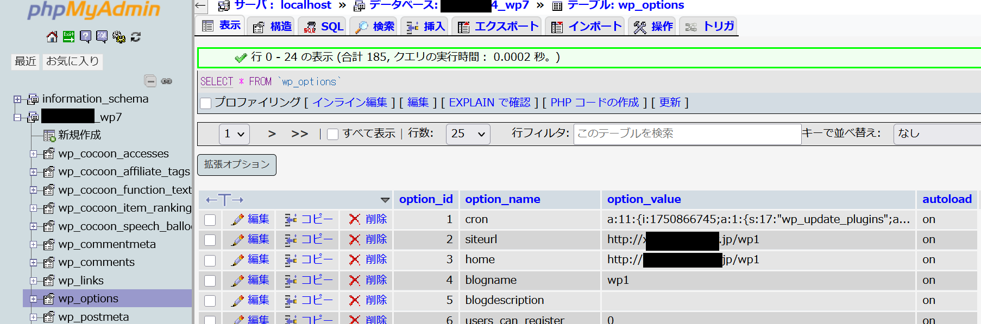
Task: Sort by option_name column header
Action: point(502,199)
